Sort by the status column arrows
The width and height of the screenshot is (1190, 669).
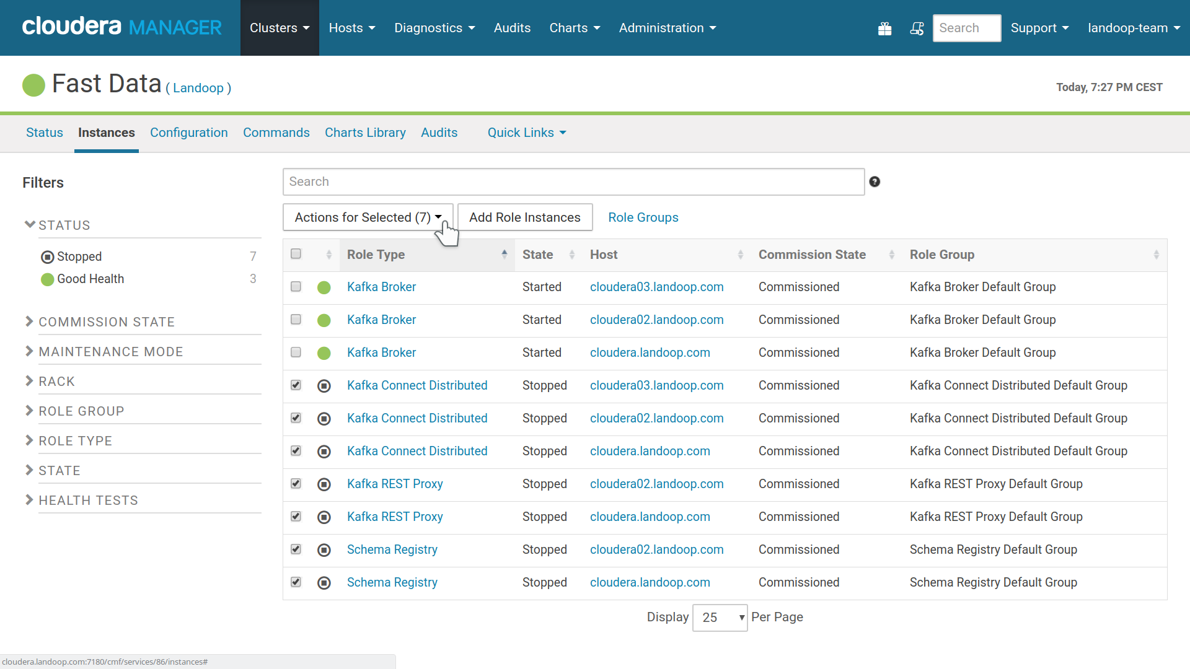328,255
